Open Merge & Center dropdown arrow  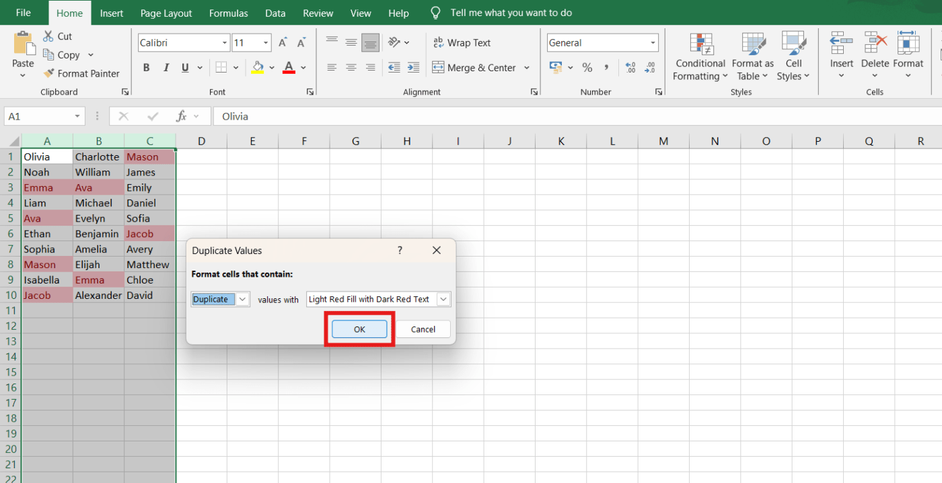coord(527,68)
